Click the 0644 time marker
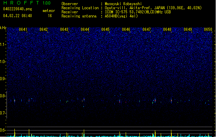The height and width of the screenshot is (137, 216). tap(85, 29)
